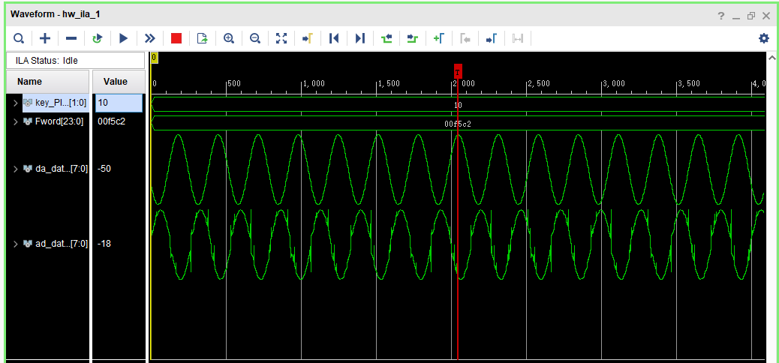Open waveform settings gear
Viewport: 779px width, 363px height.
pos(764,38)
